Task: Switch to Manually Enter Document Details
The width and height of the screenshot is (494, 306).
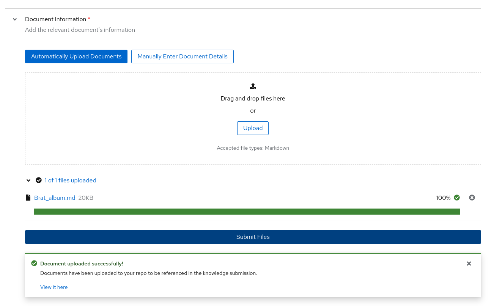Action: [182, 56]
